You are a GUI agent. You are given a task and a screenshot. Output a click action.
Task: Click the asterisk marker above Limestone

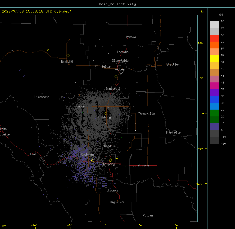42,94
